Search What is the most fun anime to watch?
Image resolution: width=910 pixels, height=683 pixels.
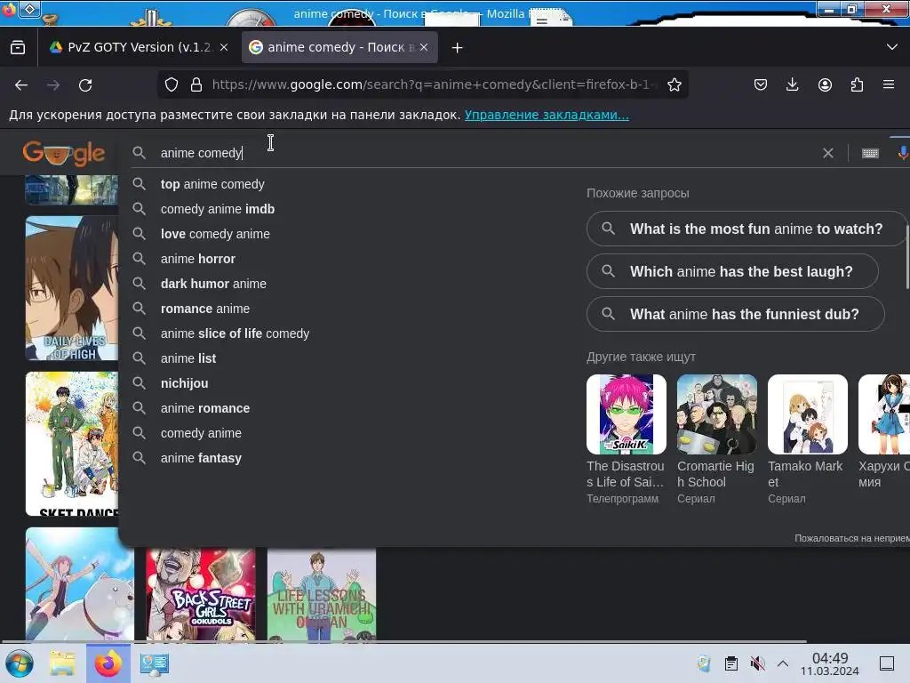click(746, 229)
